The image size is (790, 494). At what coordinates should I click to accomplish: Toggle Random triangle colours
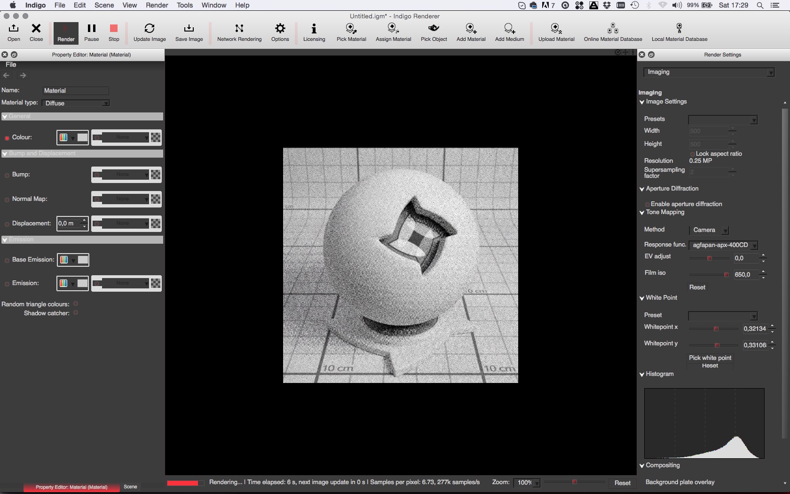[x=76, y=304]
